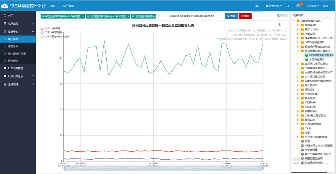Click the date range input field

pyautogui.click(x=195, y=16)
